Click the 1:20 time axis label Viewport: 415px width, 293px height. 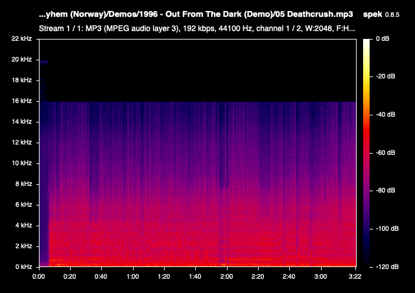point(164,277)
